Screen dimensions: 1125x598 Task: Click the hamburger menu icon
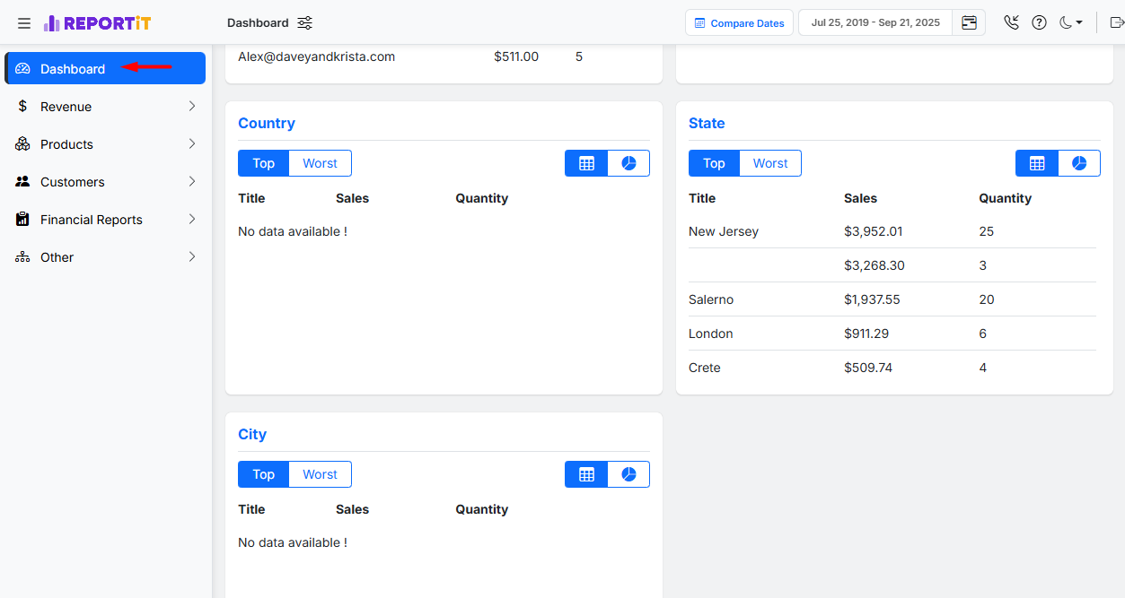24,23
